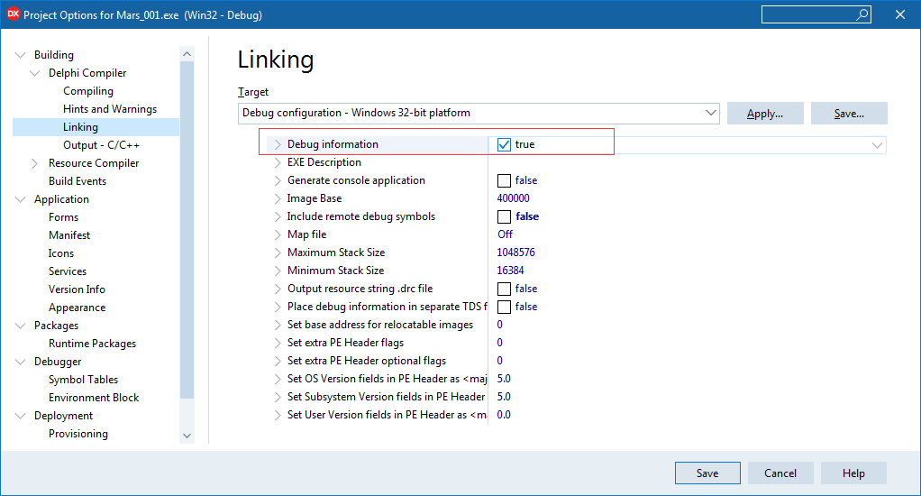This screenshot has width=921, height=496.
Task: Open Runtime Packages page
Action: 92,344
